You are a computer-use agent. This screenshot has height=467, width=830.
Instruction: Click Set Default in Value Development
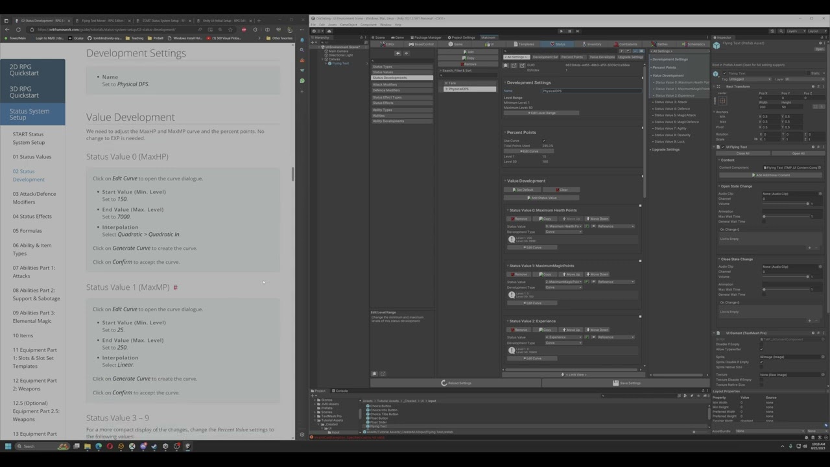click(x=523, y=189)
